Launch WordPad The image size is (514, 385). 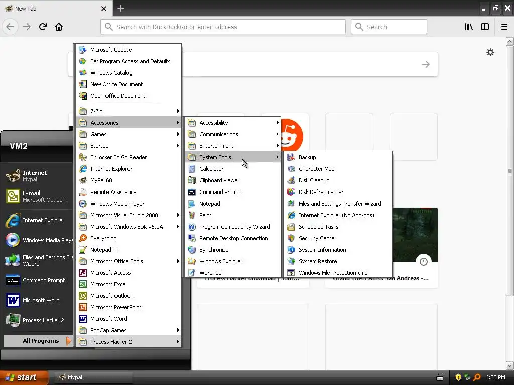[x=233, y=273]
